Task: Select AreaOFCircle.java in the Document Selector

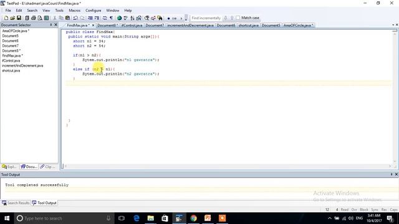Action: tap(16, 30)
